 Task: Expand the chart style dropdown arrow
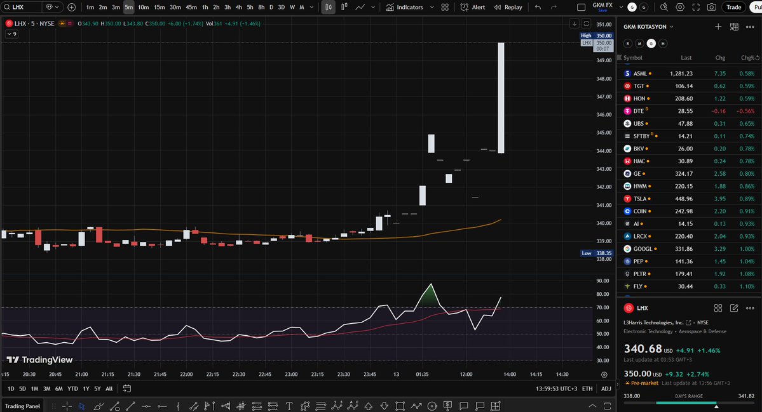point(373,7)
